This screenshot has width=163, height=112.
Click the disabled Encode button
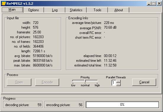coord(47,82)
